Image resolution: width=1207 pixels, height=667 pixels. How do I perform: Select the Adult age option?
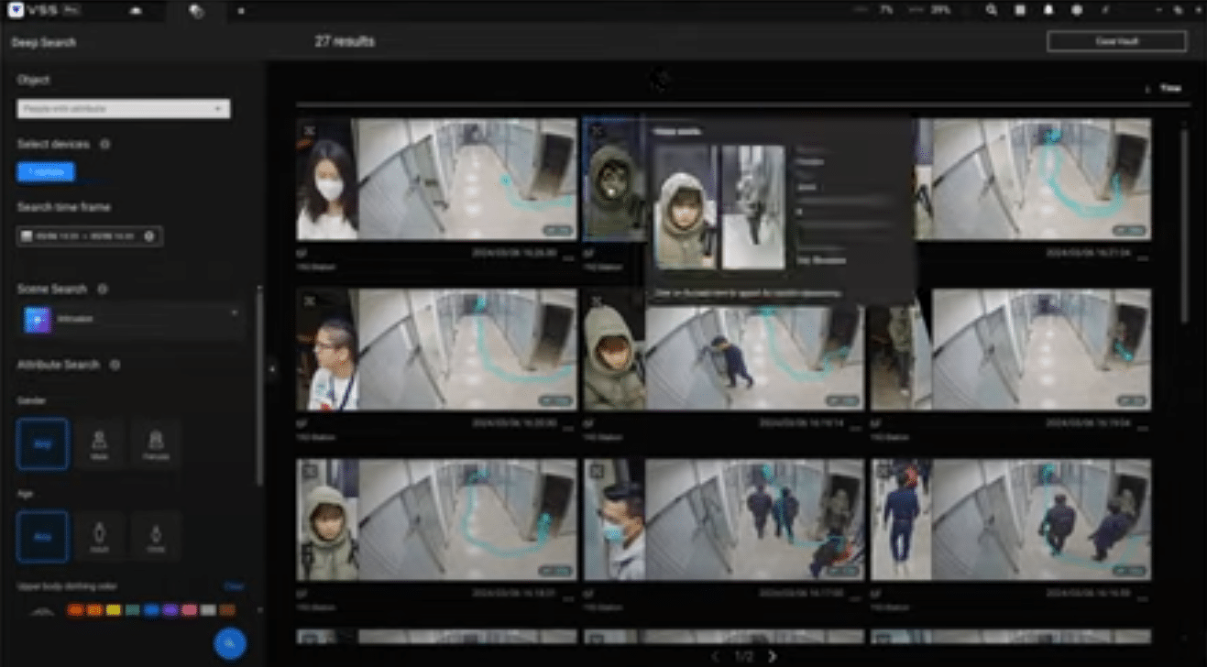tap(99, 537)
